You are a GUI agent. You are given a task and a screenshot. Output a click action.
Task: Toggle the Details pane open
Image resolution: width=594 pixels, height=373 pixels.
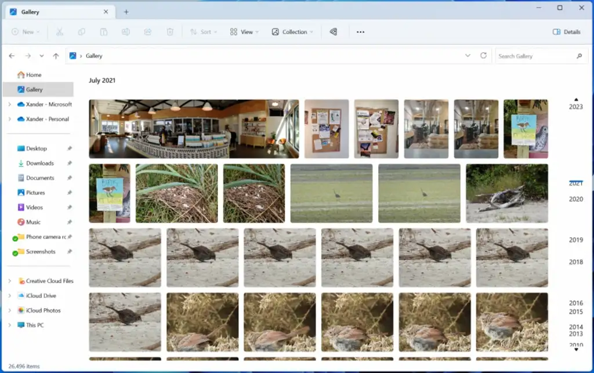click(x=566, y=32)
